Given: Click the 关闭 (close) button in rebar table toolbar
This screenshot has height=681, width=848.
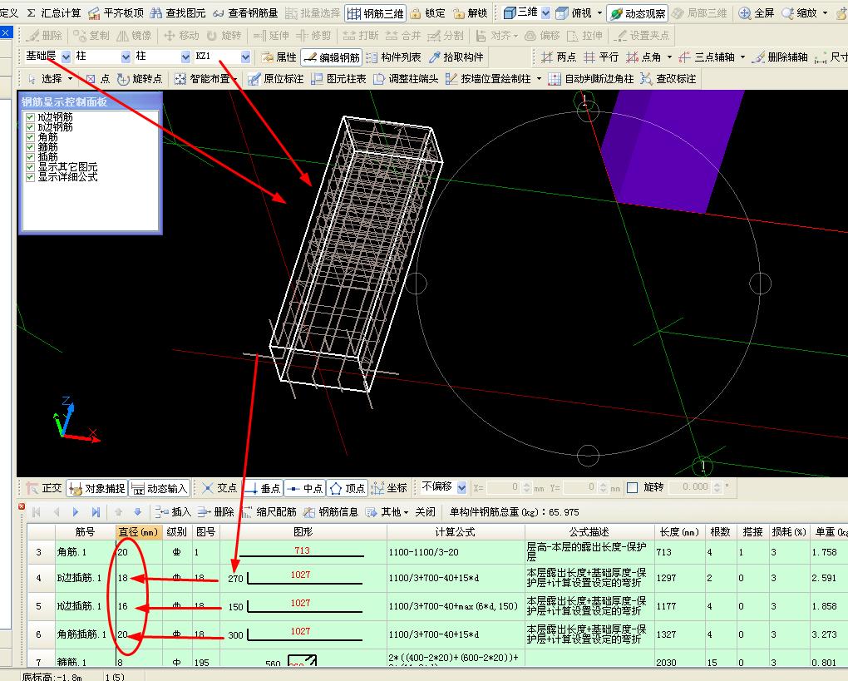Looking at the screenshot, I should point(426,512).
